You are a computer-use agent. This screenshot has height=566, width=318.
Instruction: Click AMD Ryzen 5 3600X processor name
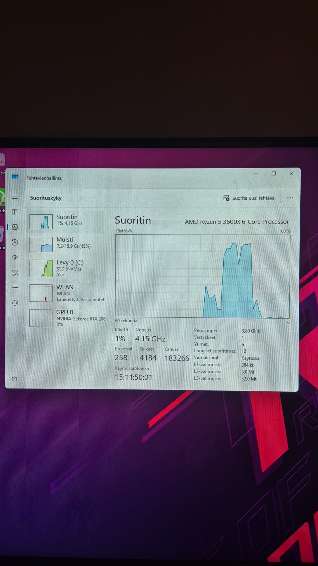coord(237,222)
